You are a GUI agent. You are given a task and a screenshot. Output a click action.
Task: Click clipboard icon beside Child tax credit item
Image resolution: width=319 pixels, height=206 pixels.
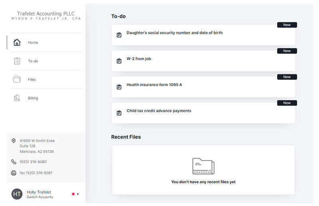pyautogui.click(x=119, y=113)
